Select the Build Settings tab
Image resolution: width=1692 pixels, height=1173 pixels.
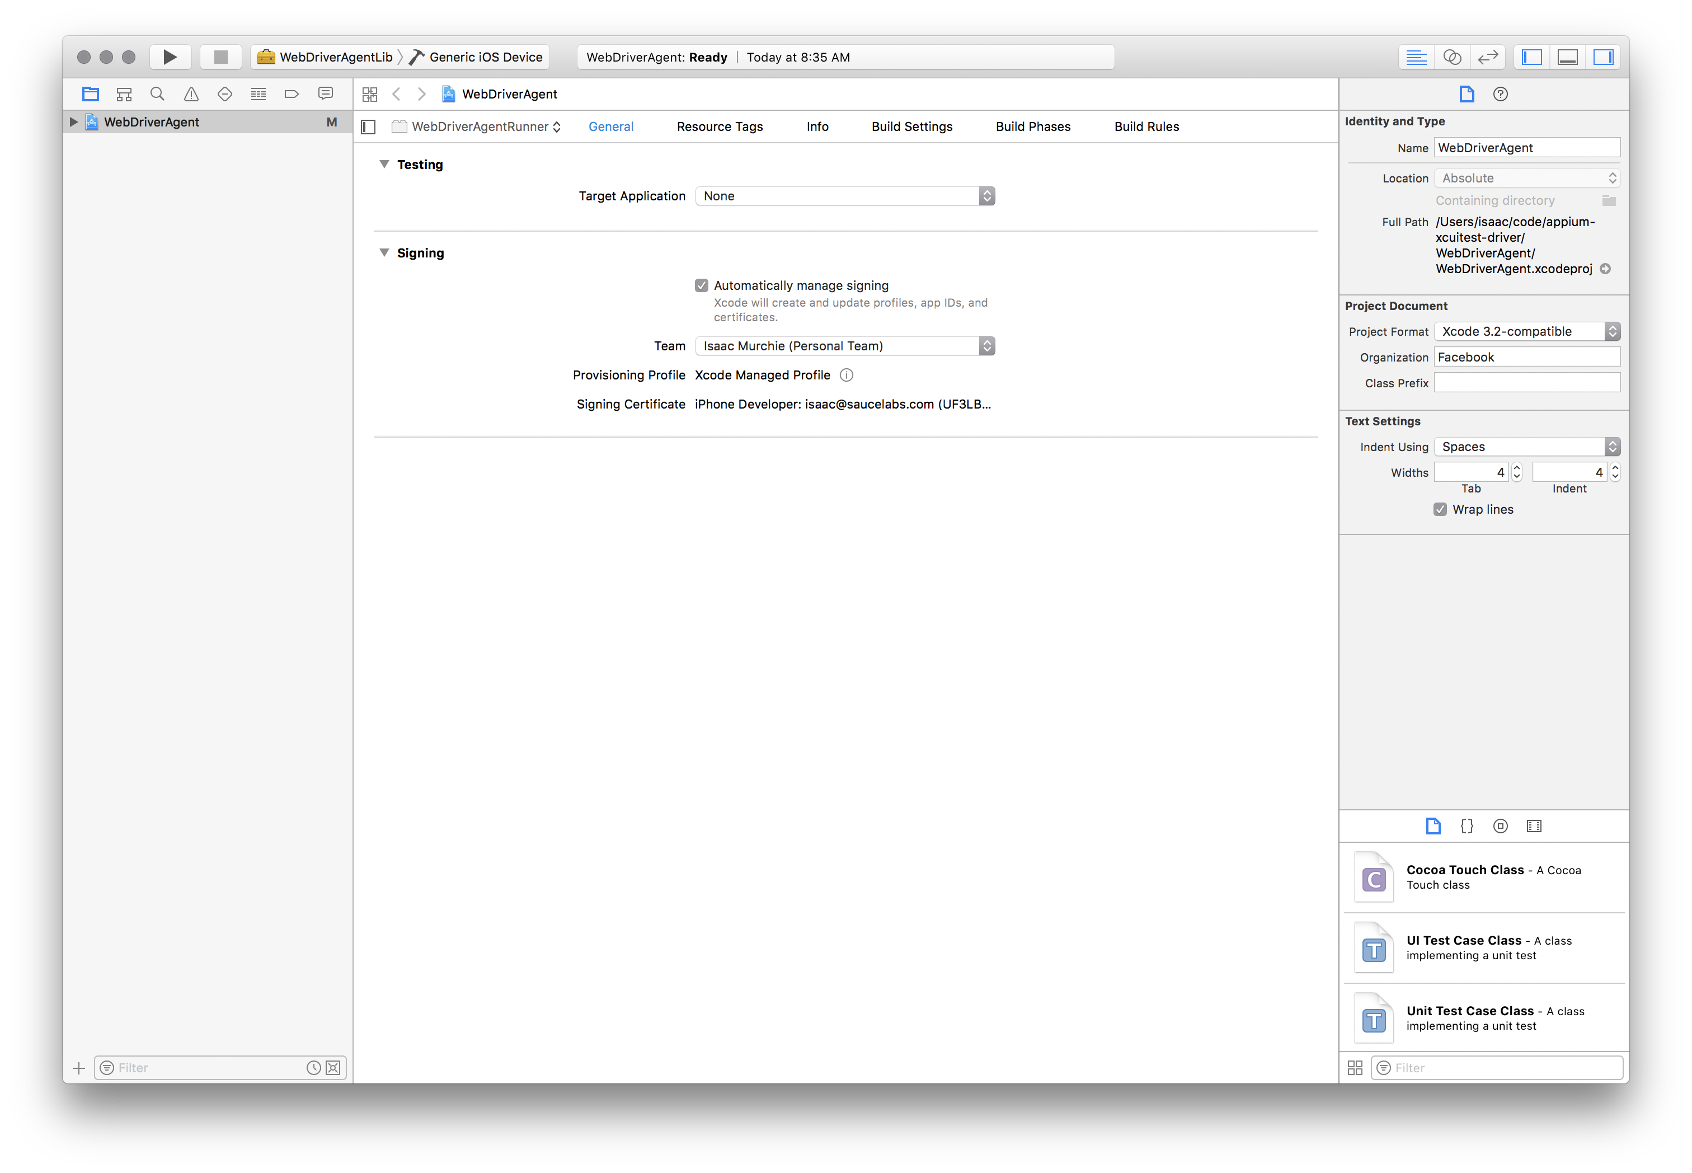click(911, 125)
